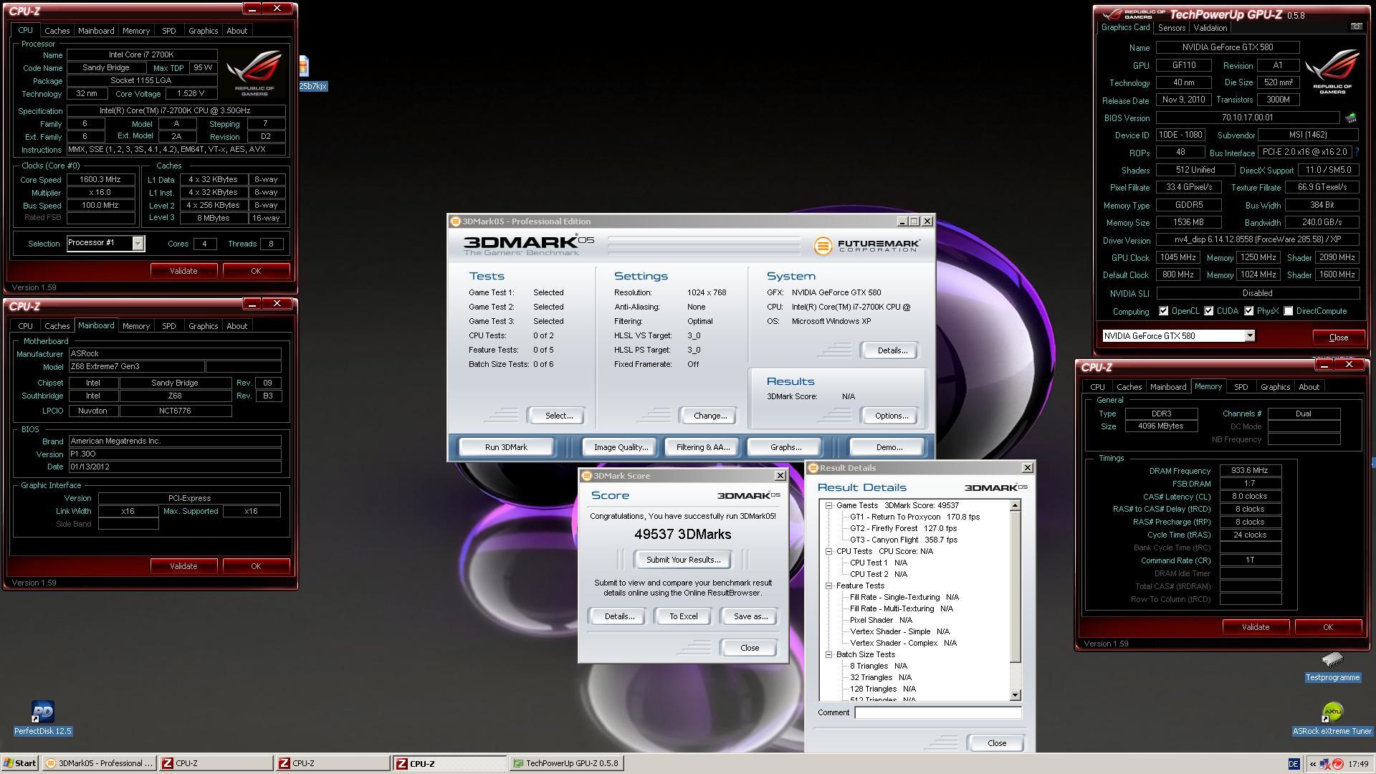
Task: Click 3DMark05 window title icon
Action: [x=455, y=221]
